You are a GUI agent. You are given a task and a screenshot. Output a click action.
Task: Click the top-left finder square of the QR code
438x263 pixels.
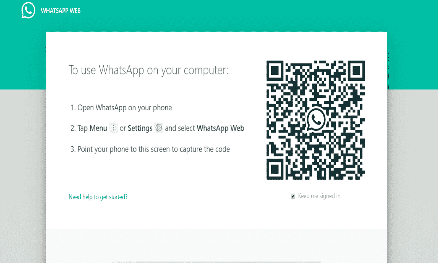(276, 70)
